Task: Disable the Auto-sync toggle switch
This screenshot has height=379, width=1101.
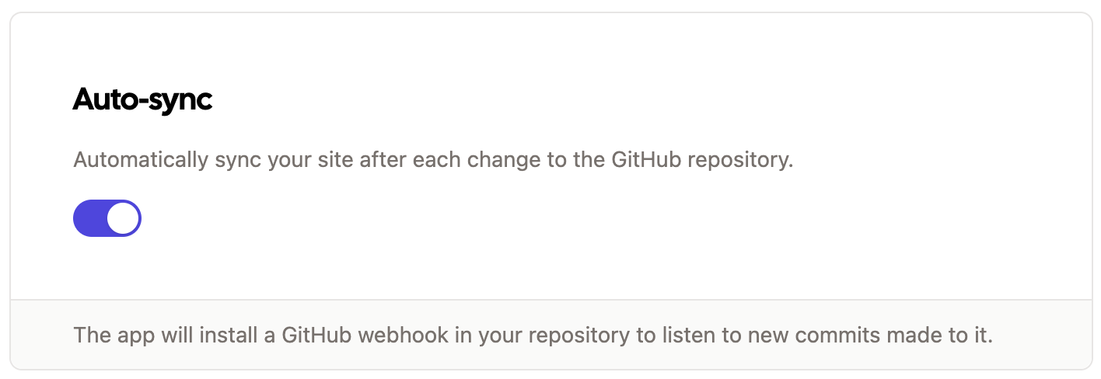Action: [x=107, y=218]
